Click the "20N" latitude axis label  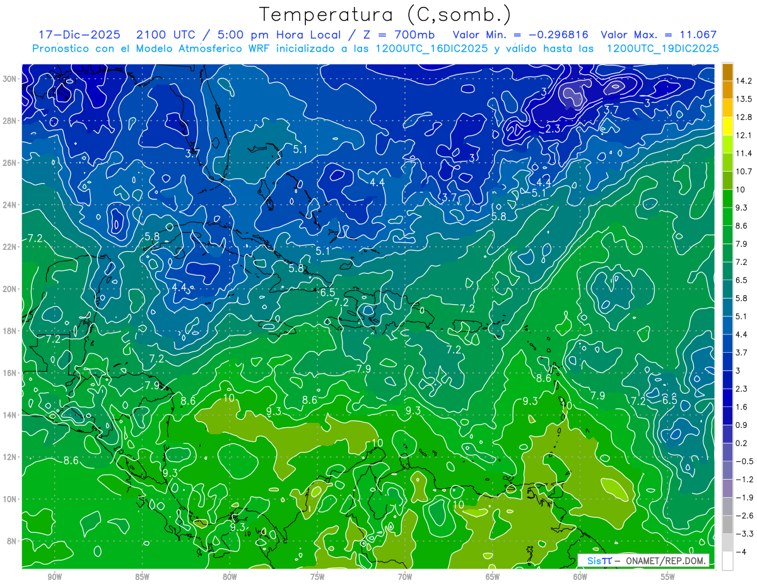point(9,288)
